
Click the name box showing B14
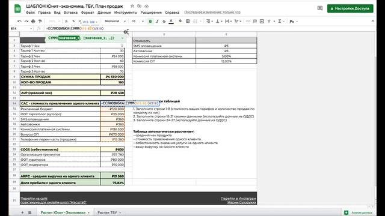point(21,29)
